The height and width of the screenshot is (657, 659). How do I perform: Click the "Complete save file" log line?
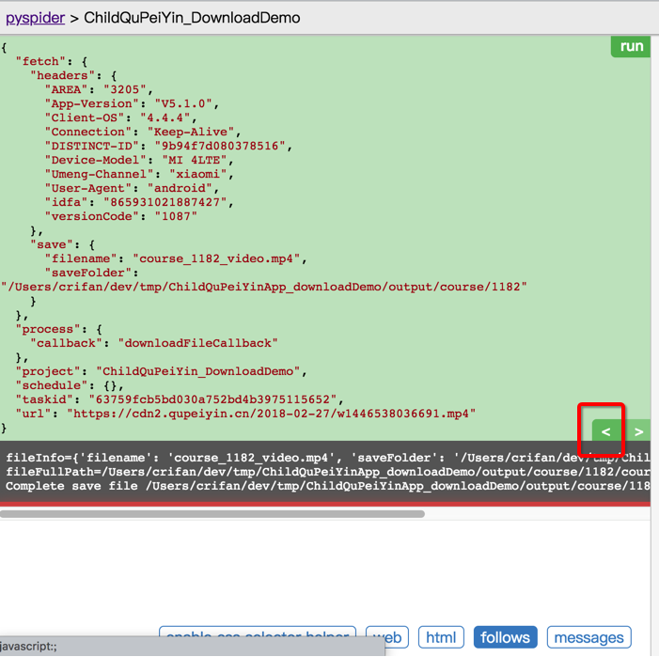pyautogui.click(x=328, y=486)
